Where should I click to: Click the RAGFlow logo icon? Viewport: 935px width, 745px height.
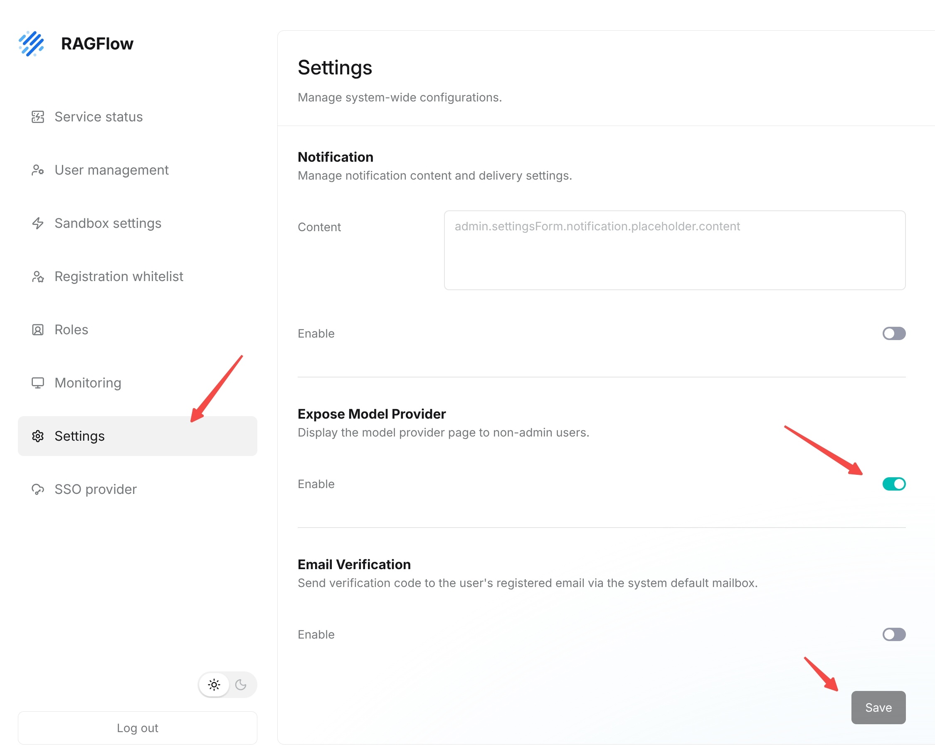tap(31, 43)
